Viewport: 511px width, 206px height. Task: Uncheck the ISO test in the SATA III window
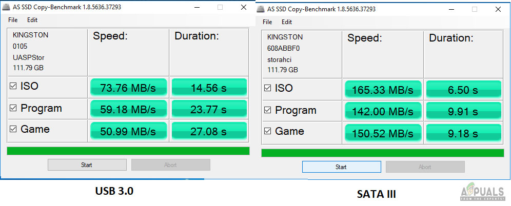click(x=268, y=88)
